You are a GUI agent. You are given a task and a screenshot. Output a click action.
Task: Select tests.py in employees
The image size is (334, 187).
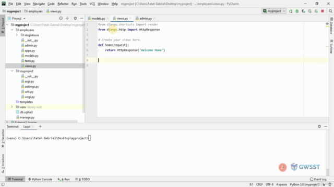point(30,61)
